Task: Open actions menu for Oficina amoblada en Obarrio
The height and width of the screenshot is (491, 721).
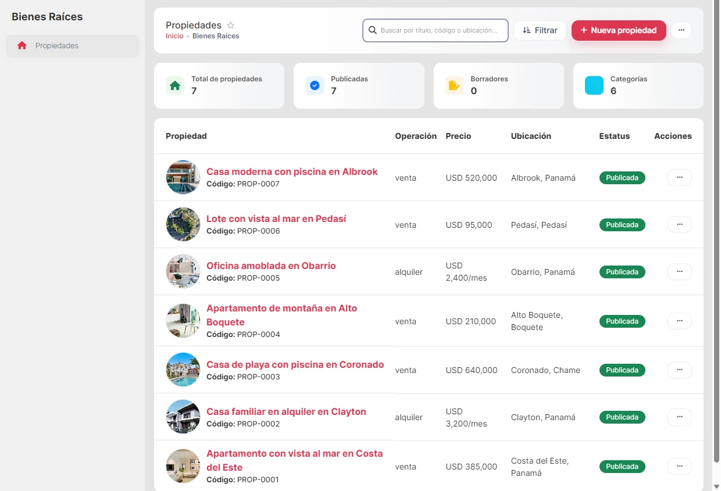Action: coord(680,271)
